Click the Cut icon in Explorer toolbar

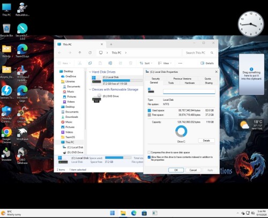tap(80, 63)
